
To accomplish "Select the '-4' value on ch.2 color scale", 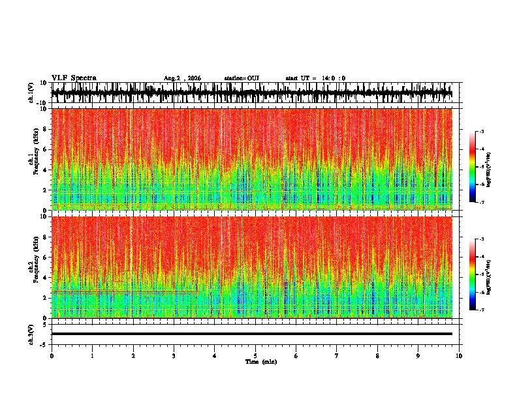I will pos(481,257).
